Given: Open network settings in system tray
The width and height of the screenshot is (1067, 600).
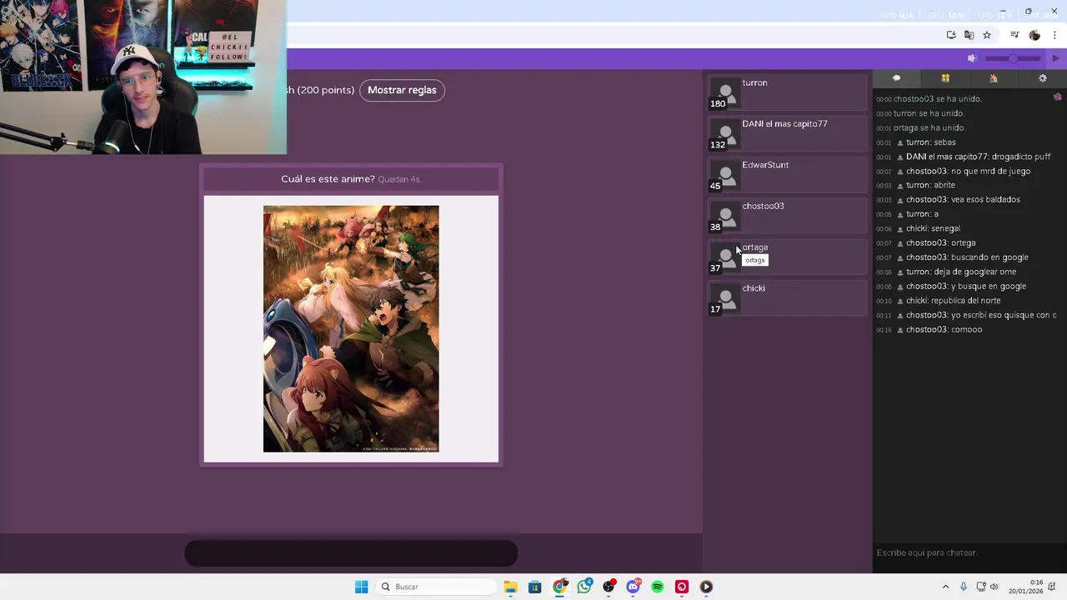Looking at the screenshot, I should point(981,587).
